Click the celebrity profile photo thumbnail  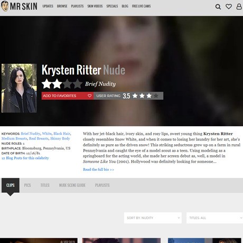pos(19,88)
